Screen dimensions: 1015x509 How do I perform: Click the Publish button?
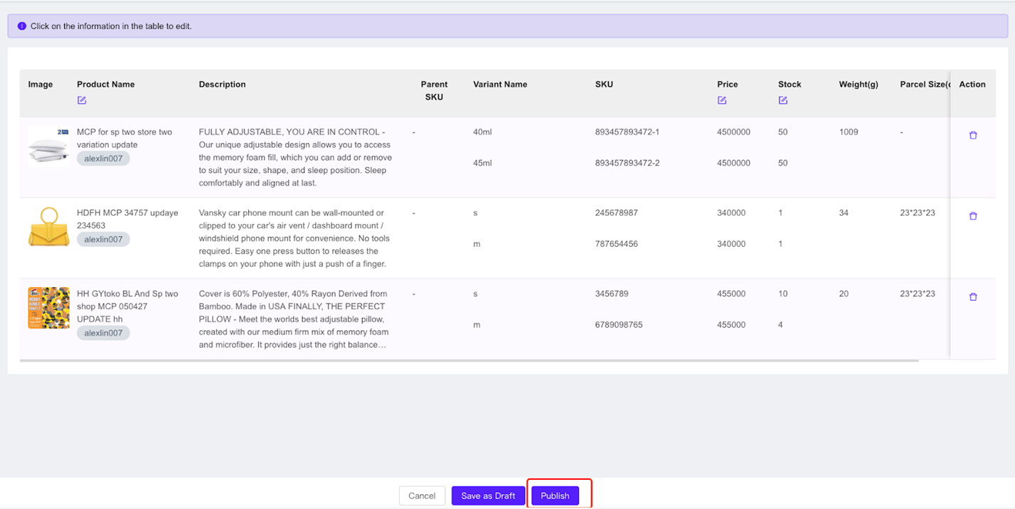click(x=555, y=495)
